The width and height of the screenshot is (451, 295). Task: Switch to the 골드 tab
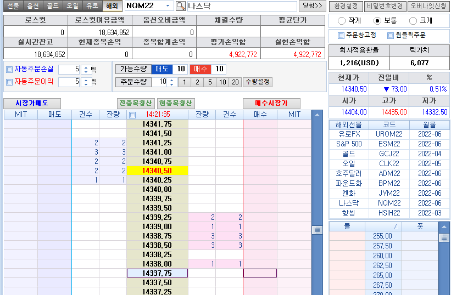point(53,6)
